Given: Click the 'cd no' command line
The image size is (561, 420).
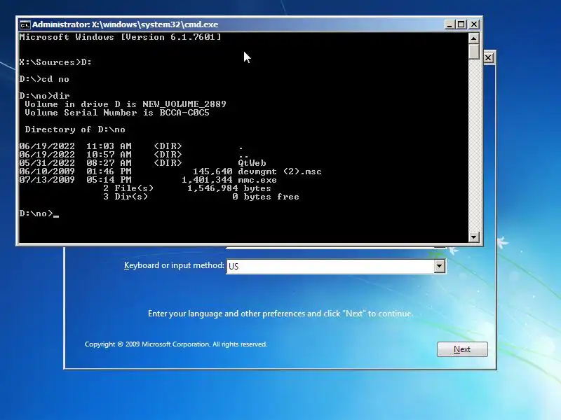Looking at the screenshot, I should tap(44, 79).
